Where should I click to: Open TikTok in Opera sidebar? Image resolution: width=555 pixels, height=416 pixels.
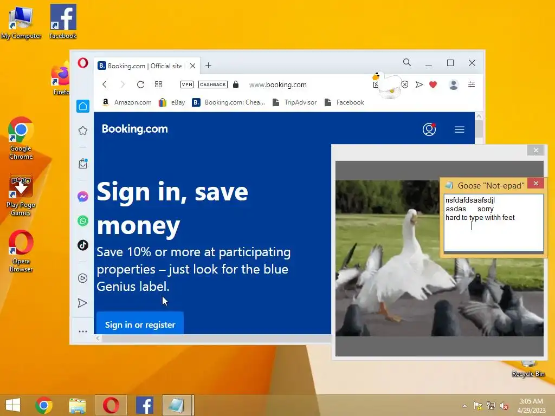coord(83,245)
